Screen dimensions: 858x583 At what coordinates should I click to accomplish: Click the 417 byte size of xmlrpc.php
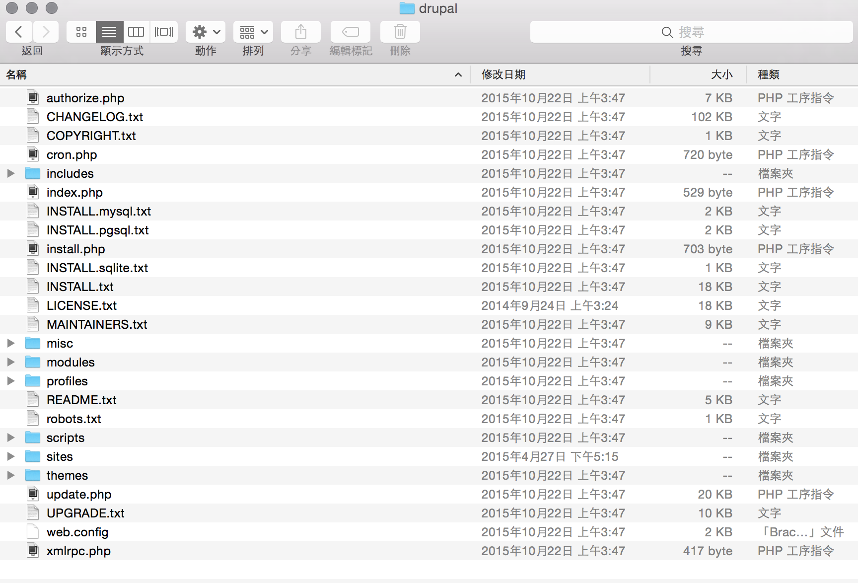708,551
